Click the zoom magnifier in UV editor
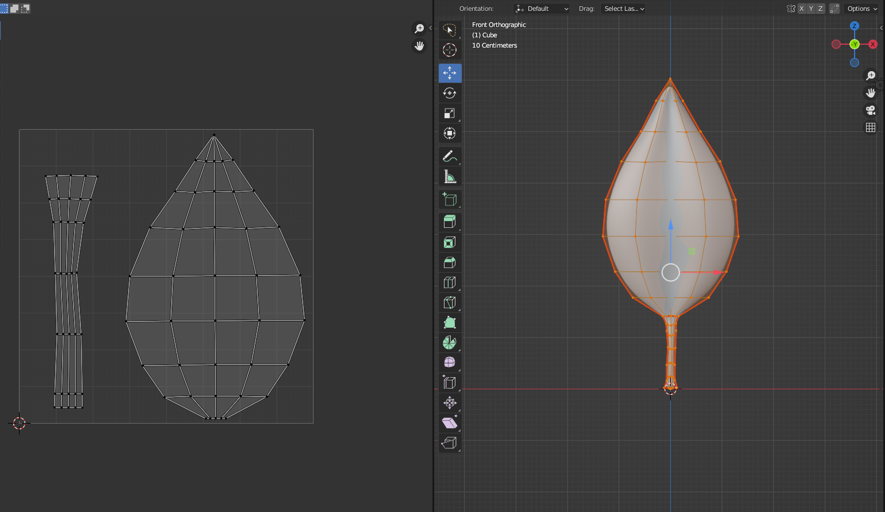The image size is (885, 512). pos(419,29)
